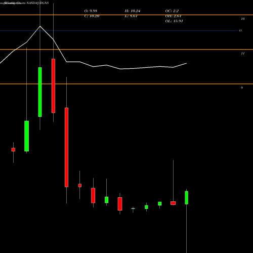Click the peak of the white average line

click(x=40, y=26)
